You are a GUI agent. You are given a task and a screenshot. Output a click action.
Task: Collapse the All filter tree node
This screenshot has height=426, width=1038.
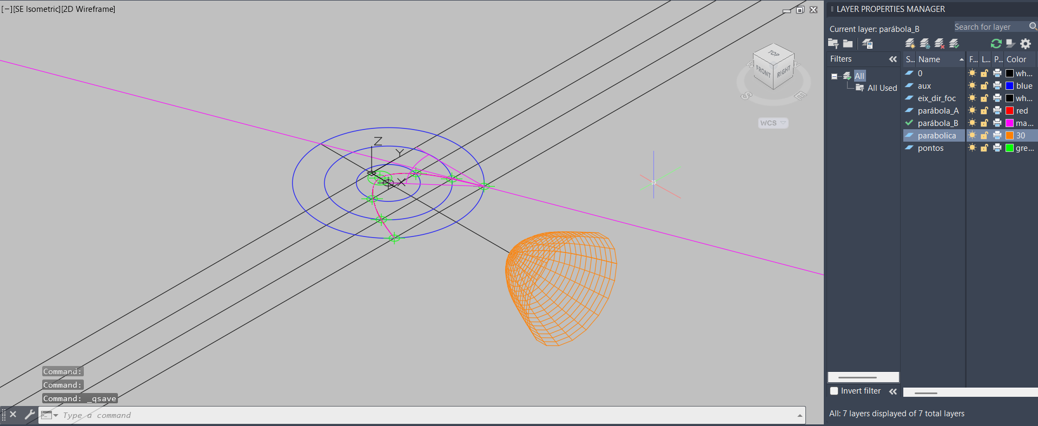click(834, 76)
